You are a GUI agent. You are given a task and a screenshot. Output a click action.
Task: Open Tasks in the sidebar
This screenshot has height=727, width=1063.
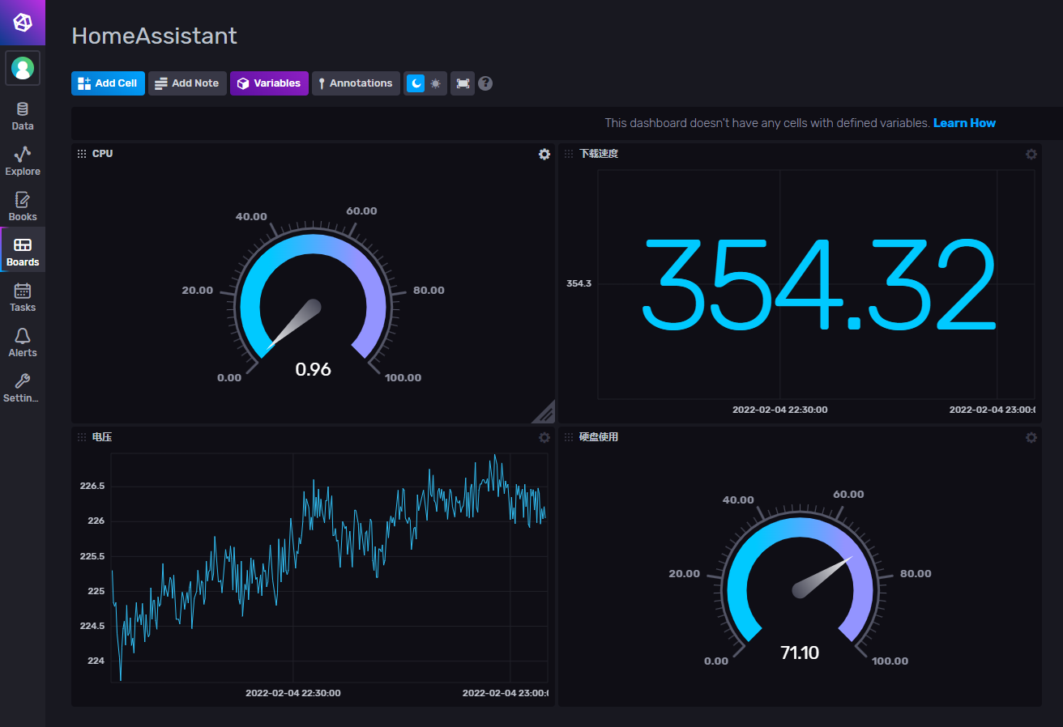point(23,298)
